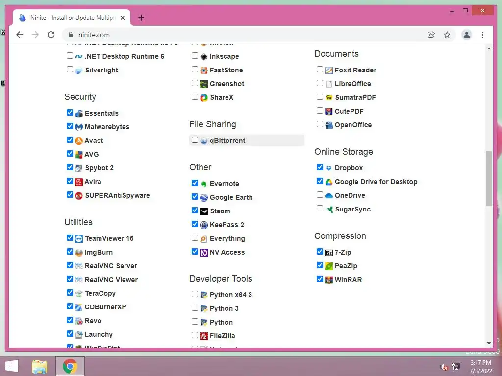Uncheck the Essentials checkbox
This screenshot has width=502, height=376.
[70, 112]
